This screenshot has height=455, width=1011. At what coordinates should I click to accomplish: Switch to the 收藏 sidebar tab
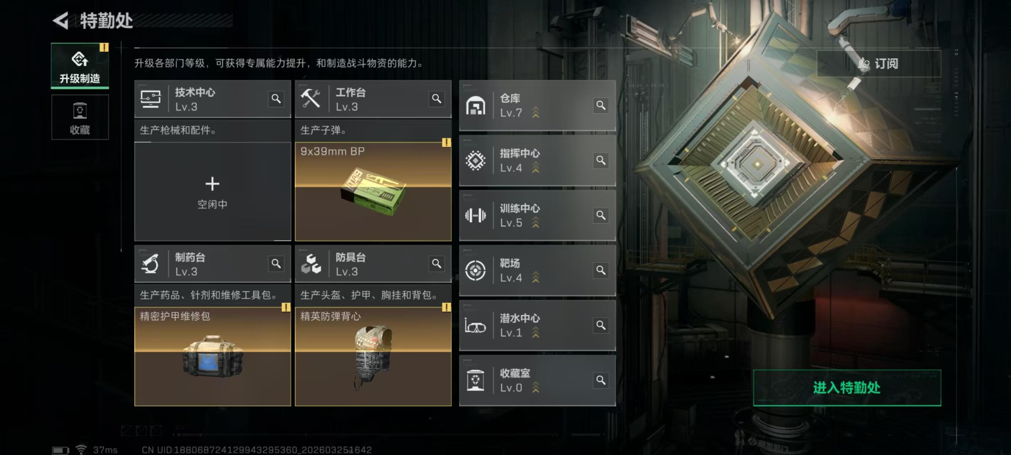(80, 117)
